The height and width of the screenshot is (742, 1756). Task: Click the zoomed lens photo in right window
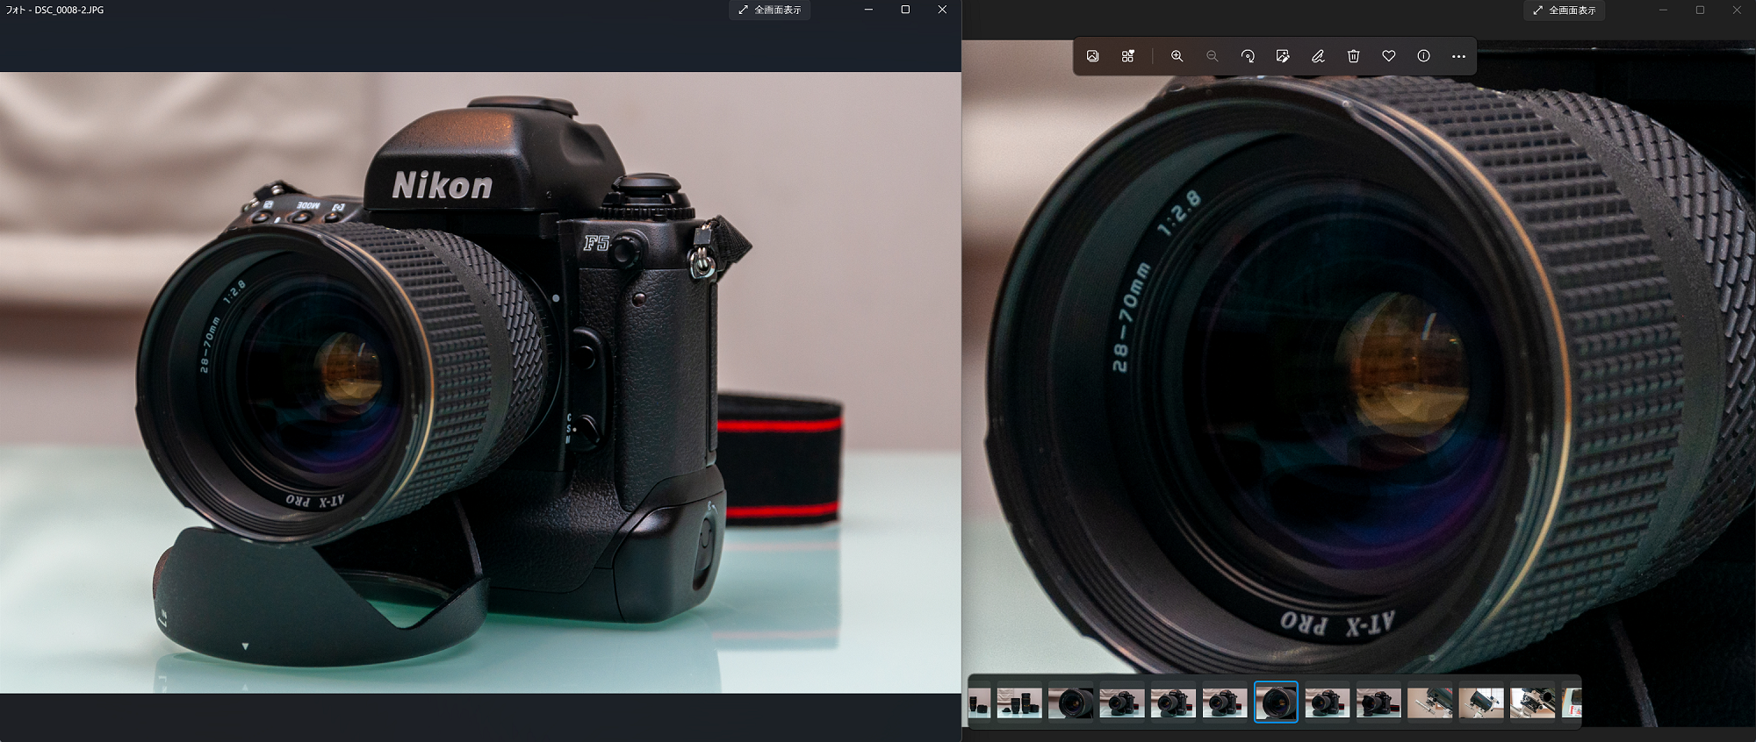coord(1358,382)
